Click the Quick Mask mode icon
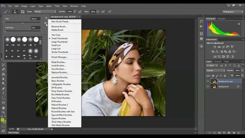The height and width of the screenshot is (138, 245). 3,126
